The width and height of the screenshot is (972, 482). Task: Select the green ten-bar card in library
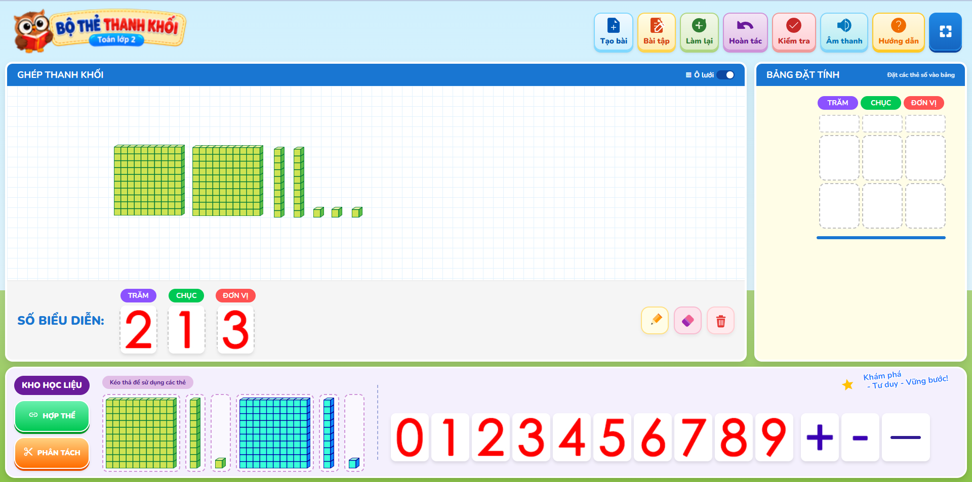click(195, 433)
